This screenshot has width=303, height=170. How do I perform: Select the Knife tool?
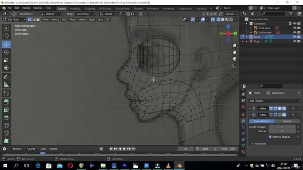click(6, 133)
